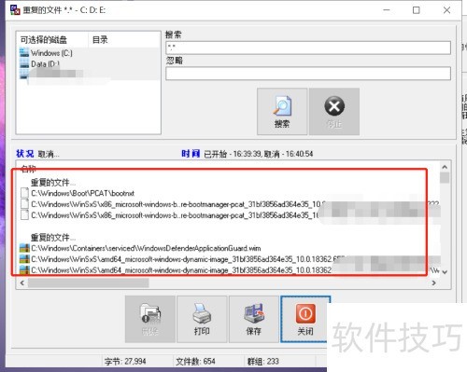
Task: Select C:\Windows\Boot\PCAT\bootnxt file row
Action: (83, 193)
